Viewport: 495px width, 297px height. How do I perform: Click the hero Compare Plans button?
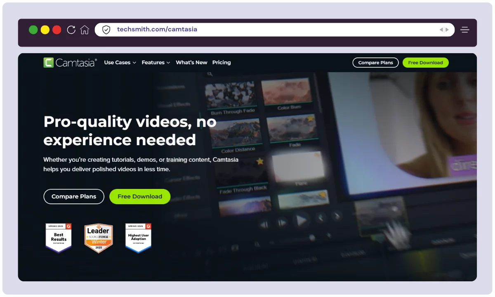click(x=74, y=196)
